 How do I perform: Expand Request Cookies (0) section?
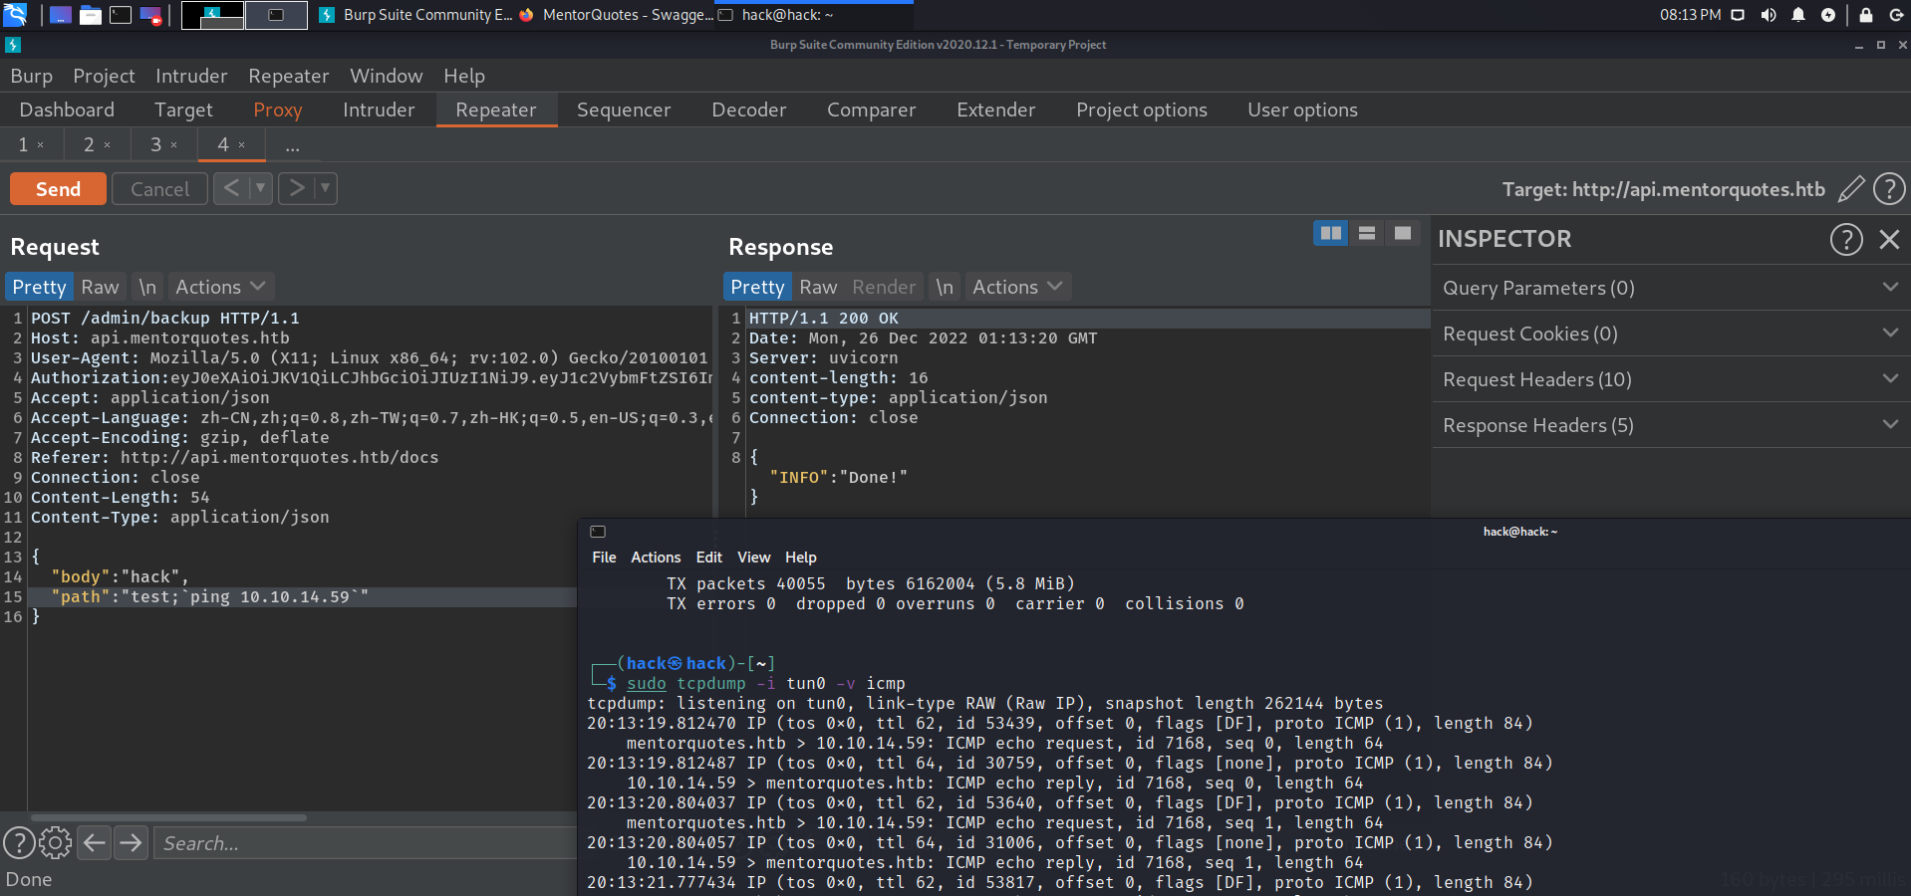[x=1671, y=334]
